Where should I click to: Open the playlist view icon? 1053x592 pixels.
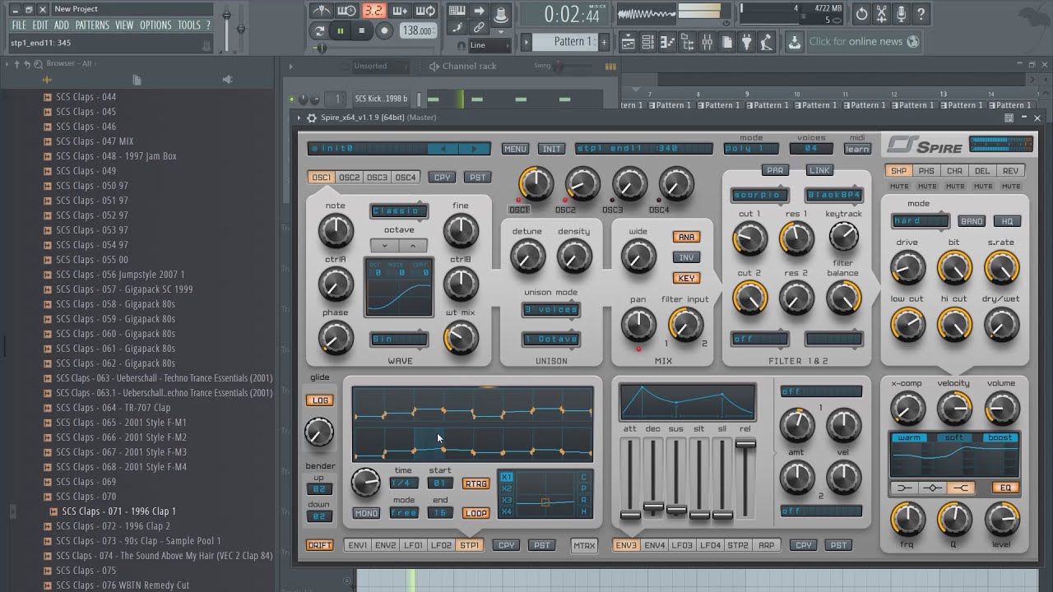click(628, 42)
